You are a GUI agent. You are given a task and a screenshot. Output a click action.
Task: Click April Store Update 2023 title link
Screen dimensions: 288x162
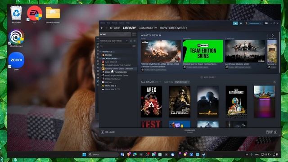[x=237, y=64]
